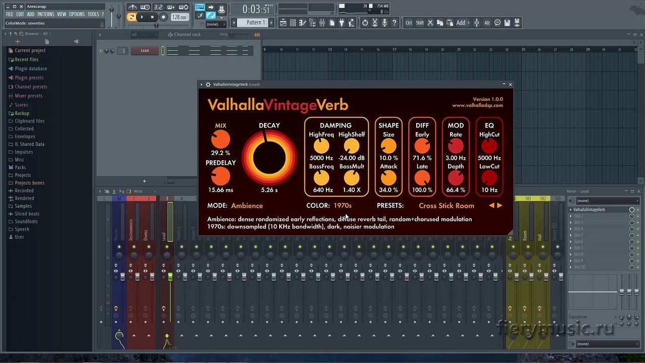Screen dimensions: 645x363
Task: Open the audio editor scissors icon
Action: click(374, 23)
